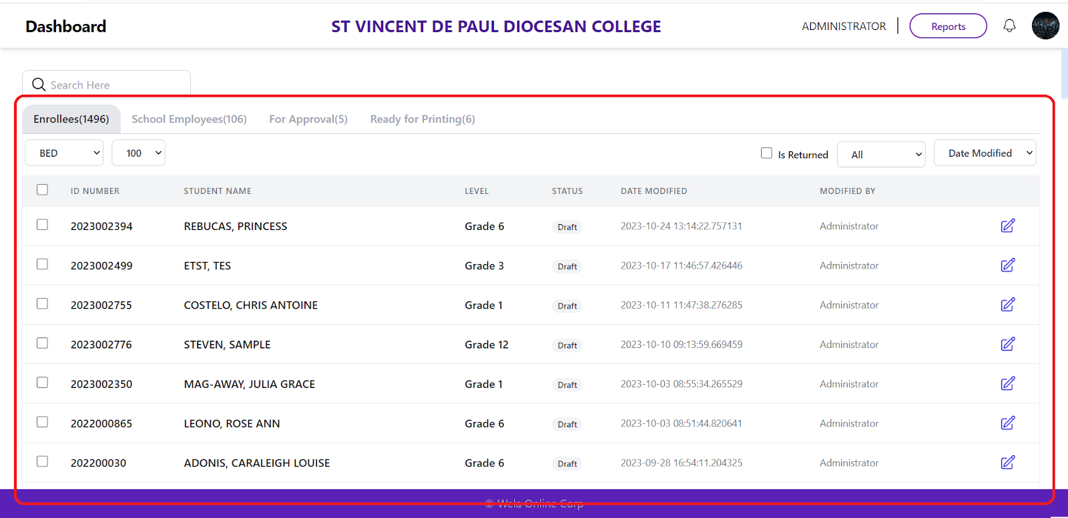Edit the LEONO, ROSE ANN entry

[x=1007, y=423]
